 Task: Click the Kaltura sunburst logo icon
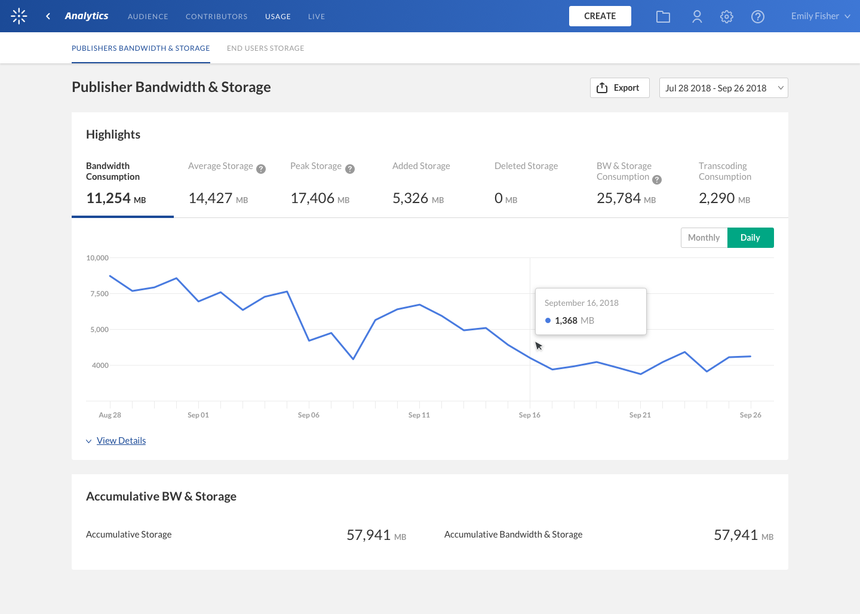coord(19,16)
